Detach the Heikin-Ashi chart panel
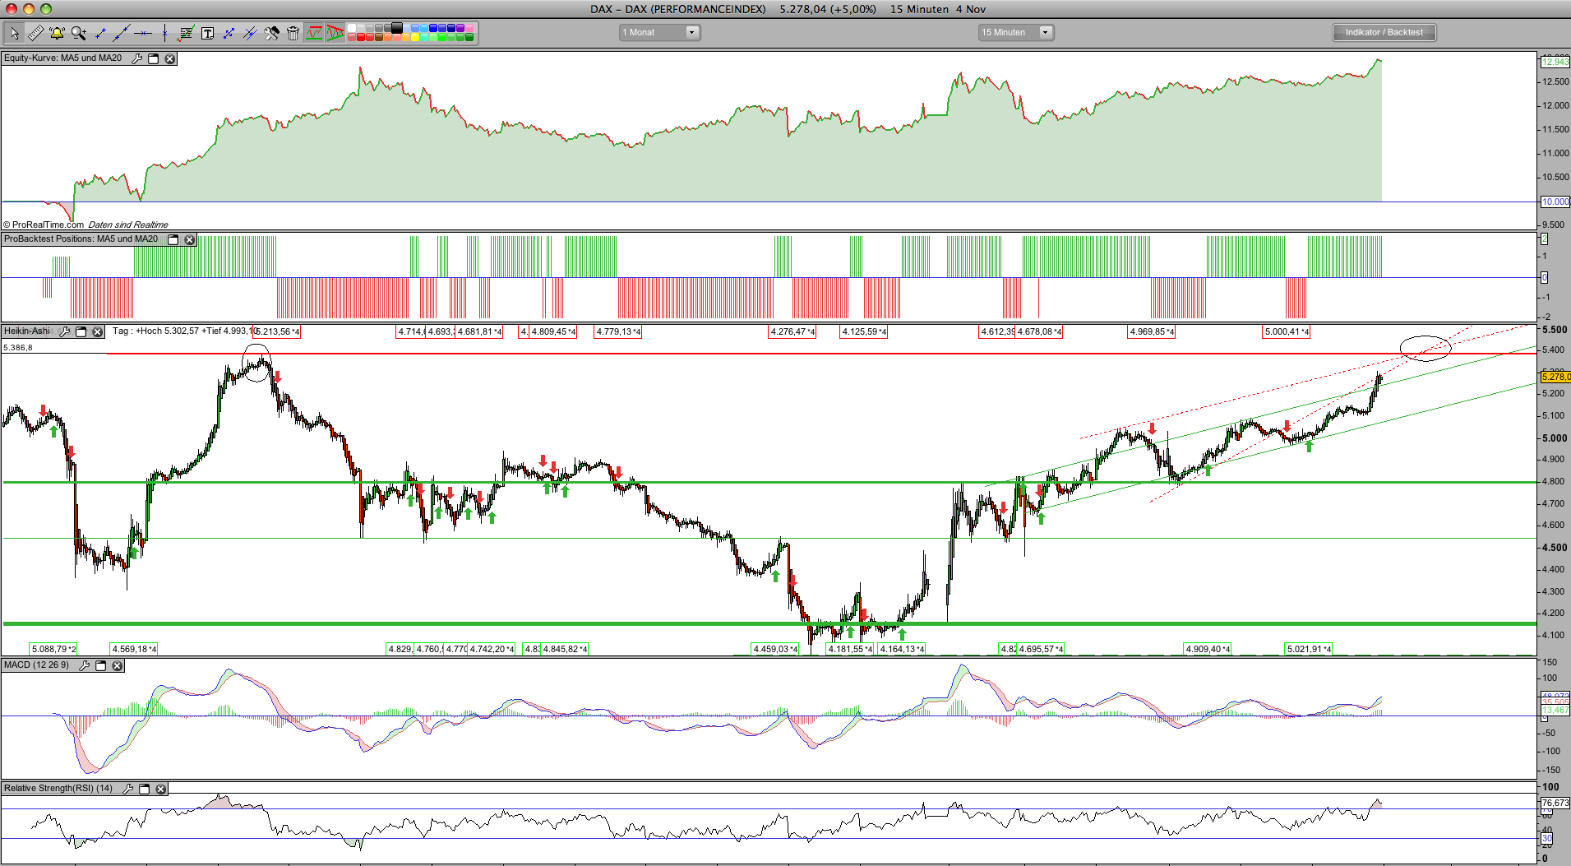The image size is (1571, 866). (81, 331)
